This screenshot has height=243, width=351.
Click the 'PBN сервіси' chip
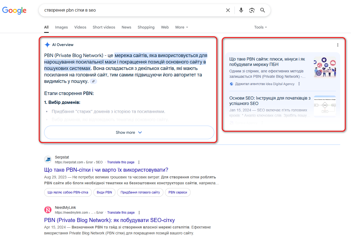178,192
